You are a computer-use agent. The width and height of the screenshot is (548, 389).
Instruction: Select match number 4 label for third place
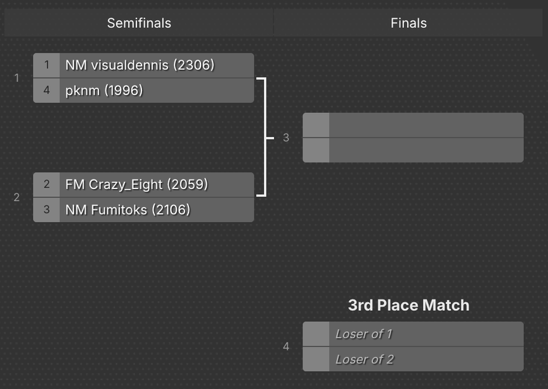coord(286,346)
